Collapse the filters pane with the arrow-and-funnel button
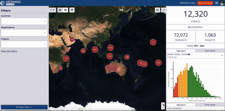The height and width of the screenshot is (111, 225). pyautogui.click(x=52, y=10)
